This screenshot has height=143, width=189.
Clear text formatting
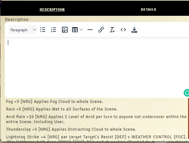pyautogui.click(x=112, y=30)
